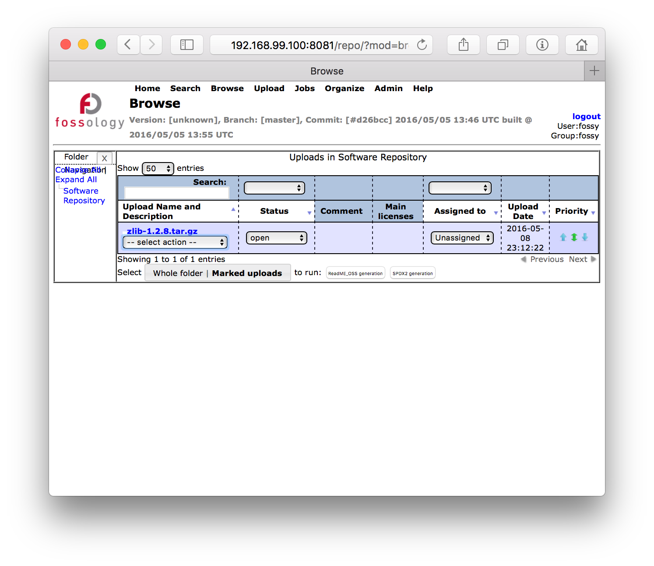Click the upload Search input field

click(177, 193)
